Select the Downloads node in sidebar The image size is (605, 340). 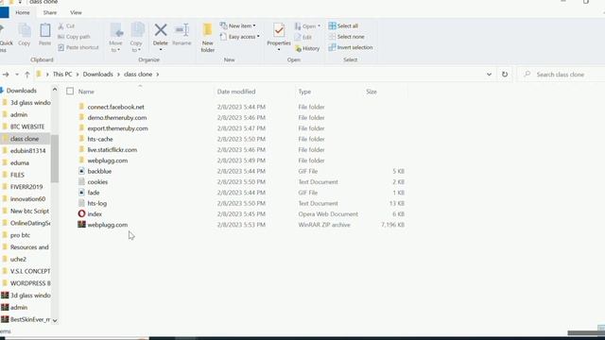point(21,91)
